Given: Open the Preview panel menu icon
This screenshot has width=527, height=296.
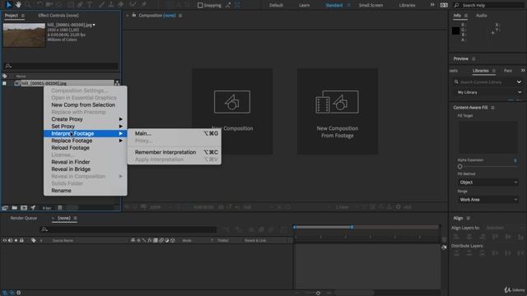Looking at the screenshot, I should point(473,58).
